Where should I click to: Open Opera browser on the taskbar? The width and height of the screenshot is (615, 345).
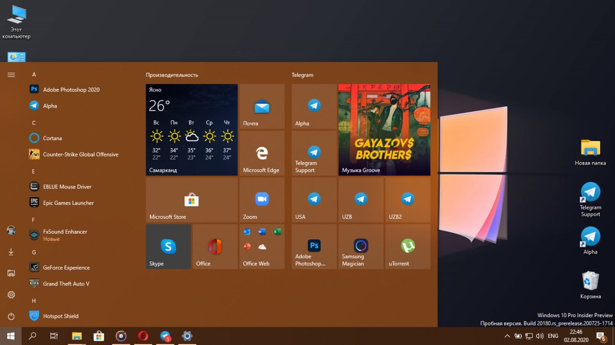tap(143, 336)
